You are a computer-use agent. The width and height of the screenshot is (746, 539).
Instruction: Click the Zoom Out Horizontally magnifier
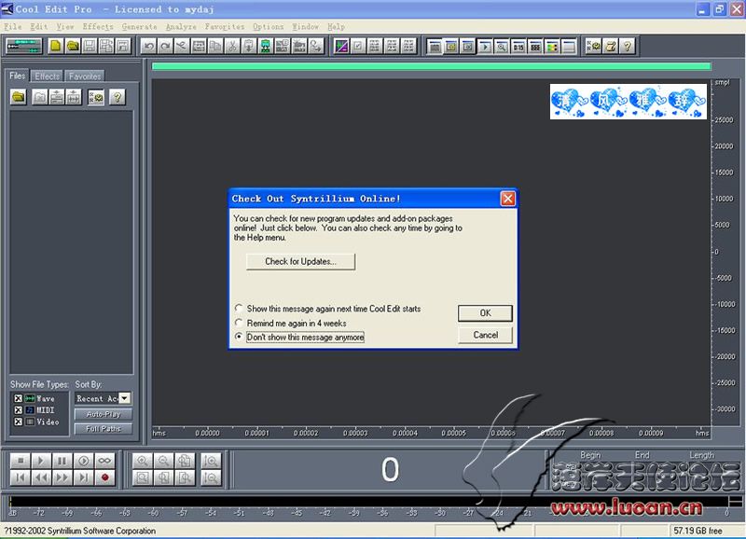[x=163, y=461]
